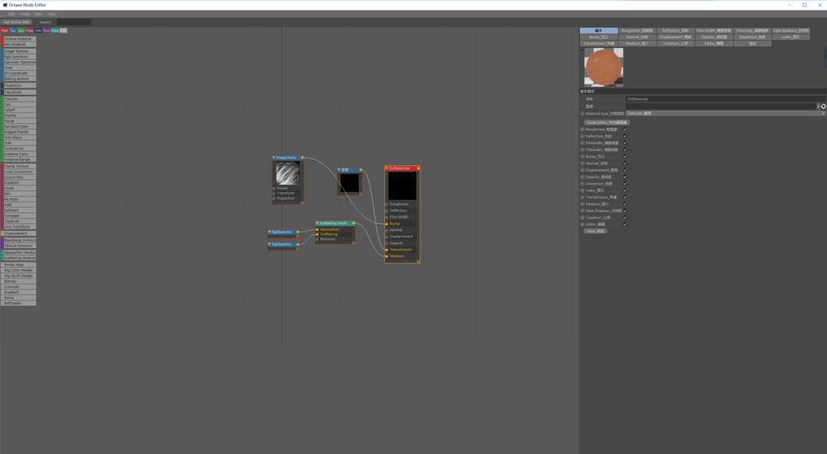Click the Transmission input port on OctSpecular
Viewport: 827px width, 454px height.
point(386,250)
